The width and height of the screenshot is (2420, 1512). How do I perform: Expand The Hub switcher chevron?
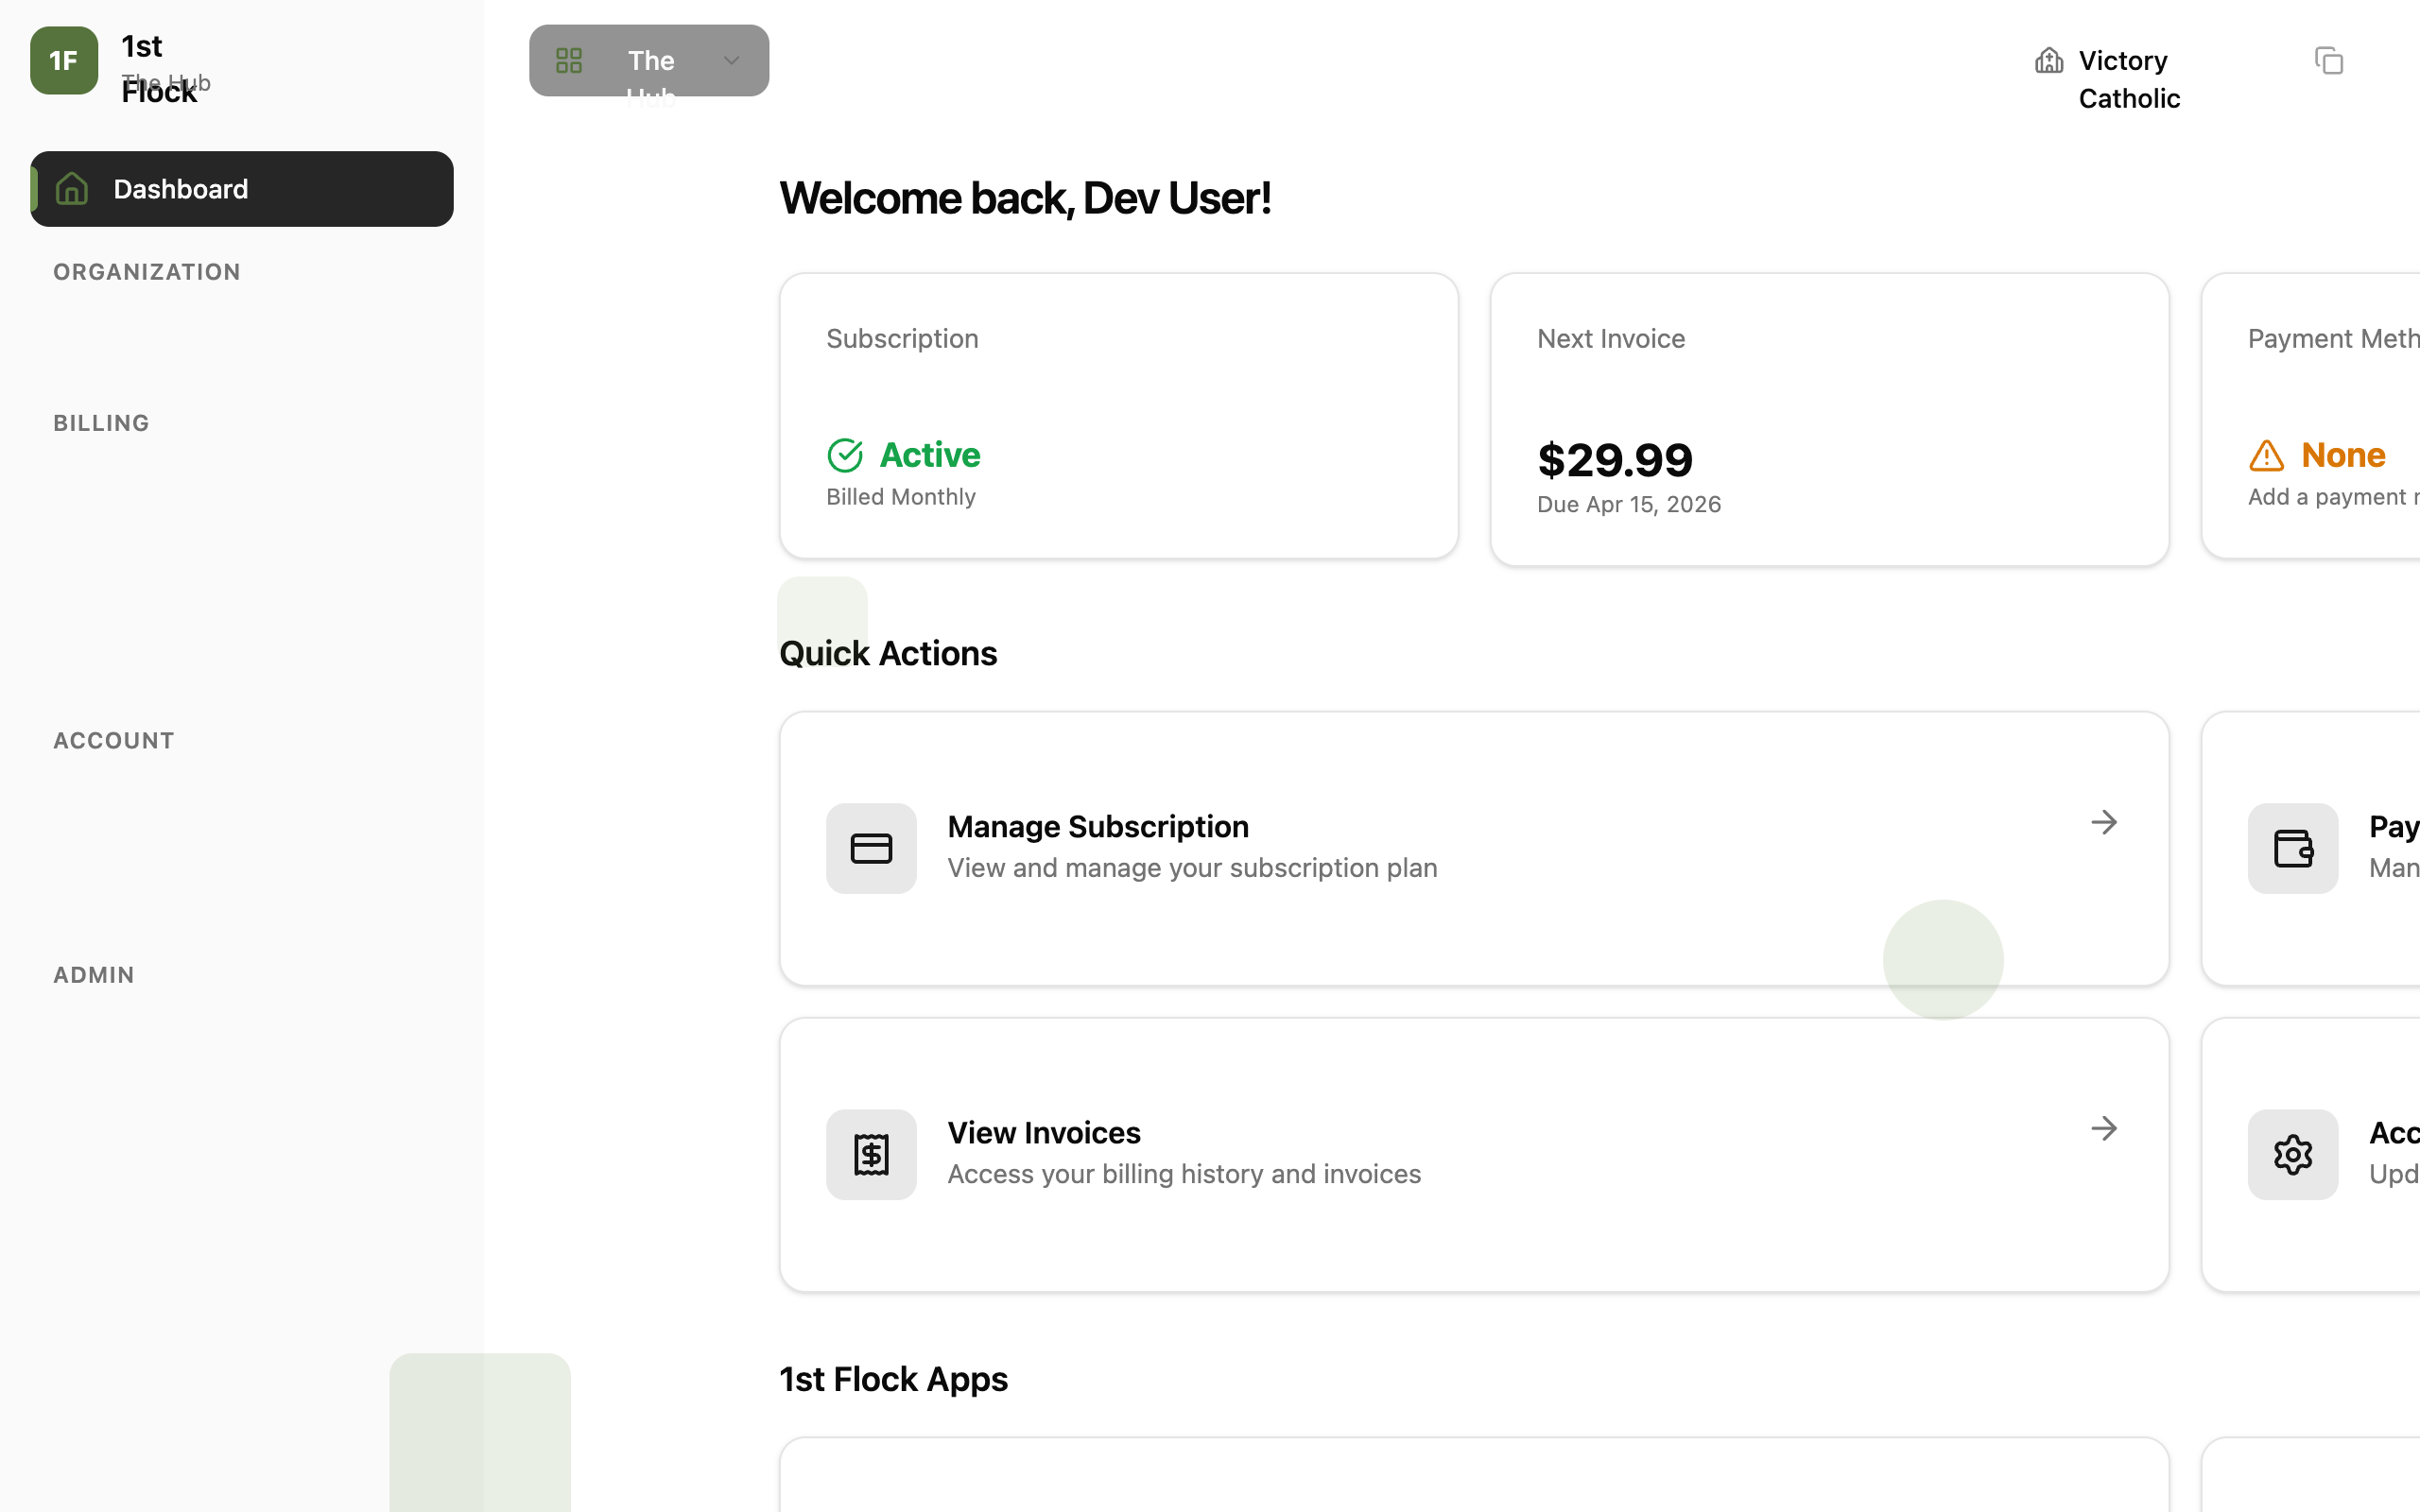click(x=732, y=61)
